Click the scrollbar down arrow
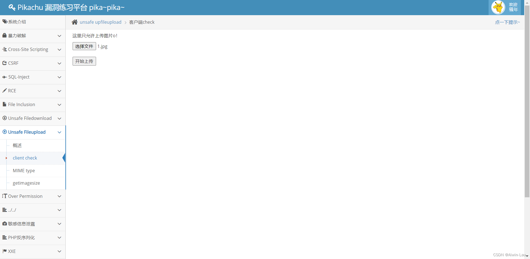 coord(527,256)
